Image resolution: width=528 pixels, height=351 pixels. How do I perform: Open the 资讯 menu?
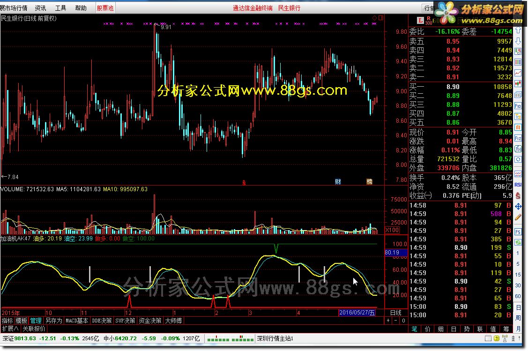click(x=40, y=8)
